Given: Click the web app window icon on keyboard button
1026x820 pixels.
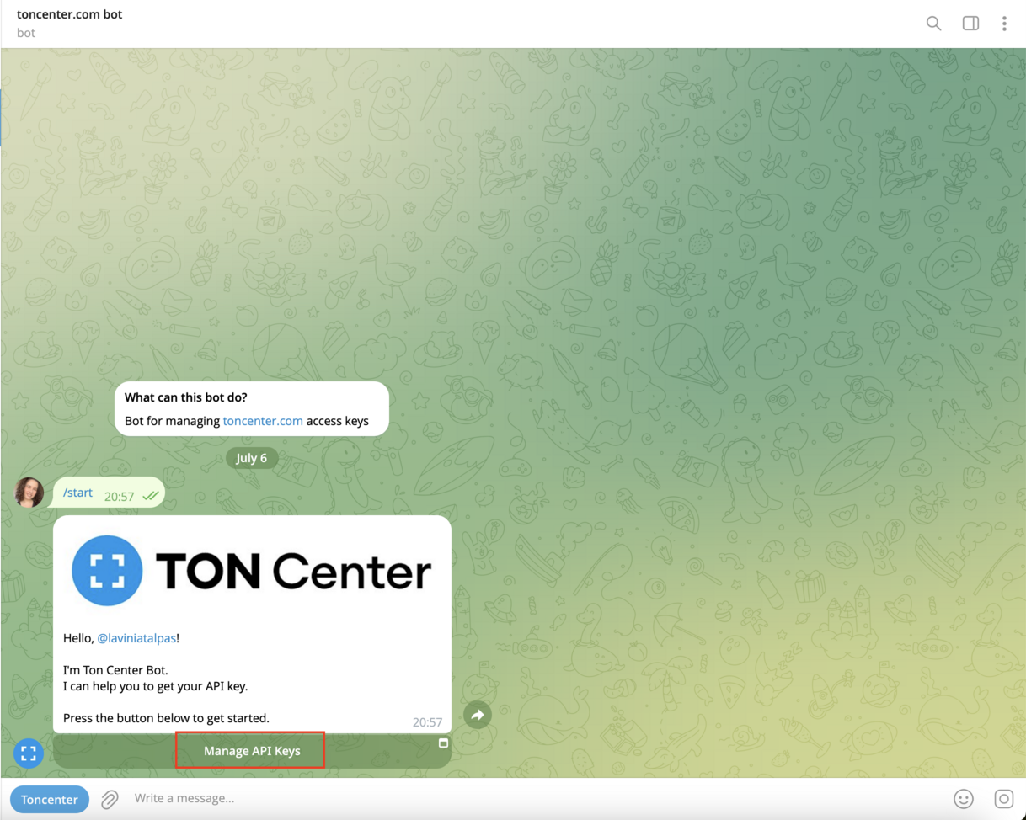Looking at the screenshot, I should 443,743.
